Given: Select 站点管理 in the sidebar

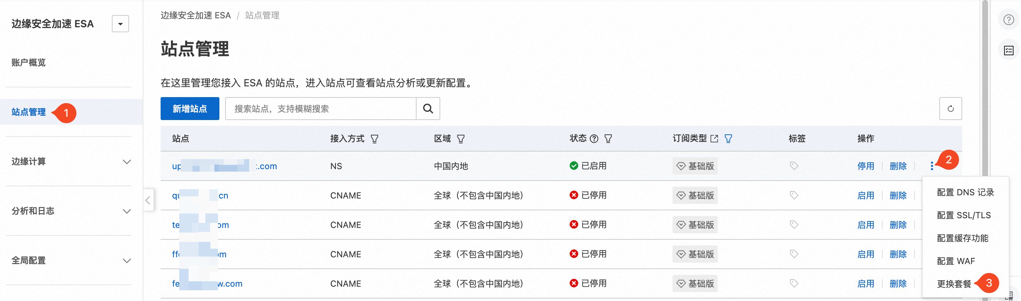Looking at the screenshot, I should 29,112.
